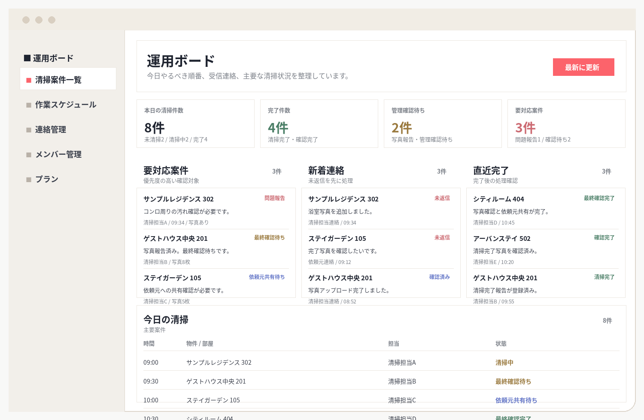Click the 今日の清掃 section heading
Image resolution: width=644 pixels, height=420 pixels.
pyautogui.click(x=166, y=320)
